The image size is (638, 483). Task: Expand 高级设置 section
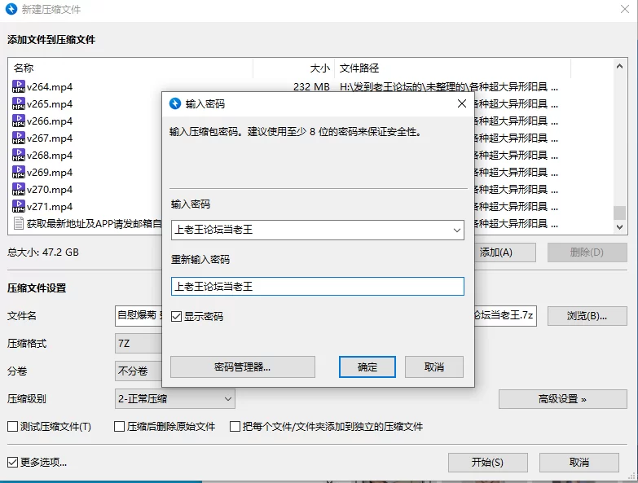pos(563,399)
